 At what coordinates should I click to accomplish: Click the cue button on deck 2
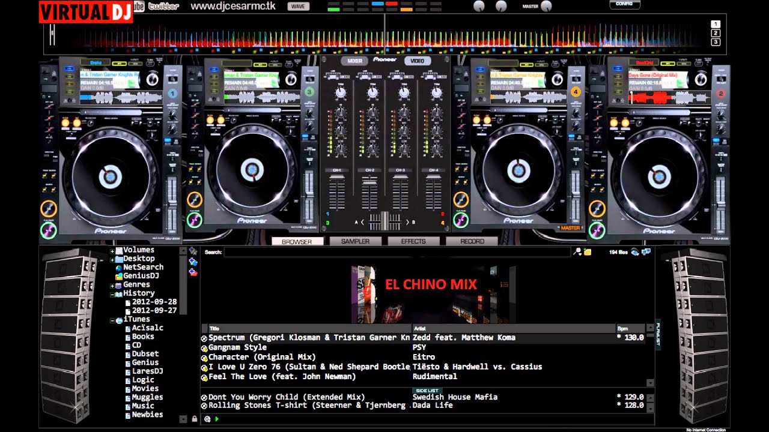tap(597, 209)
